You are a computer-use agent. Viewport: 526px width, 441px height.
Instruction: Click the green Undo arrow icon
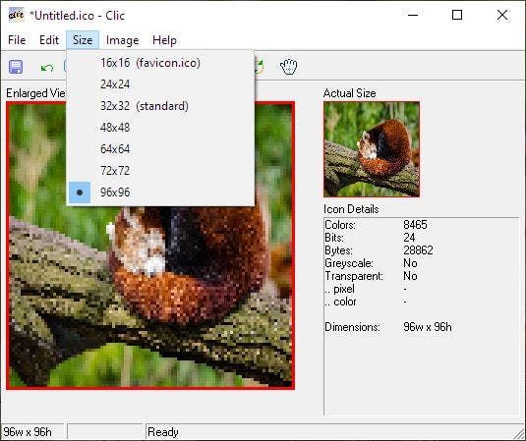coord(47,68)
